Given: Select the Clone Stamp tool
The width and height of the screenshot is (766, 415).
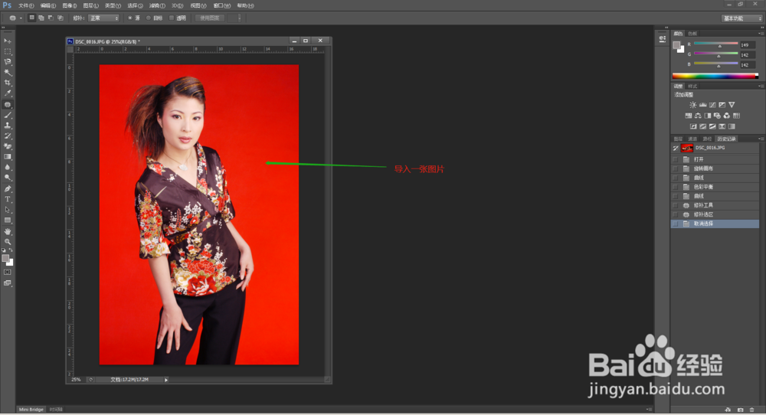Looking at the screenshot, I should pos(8,126).
